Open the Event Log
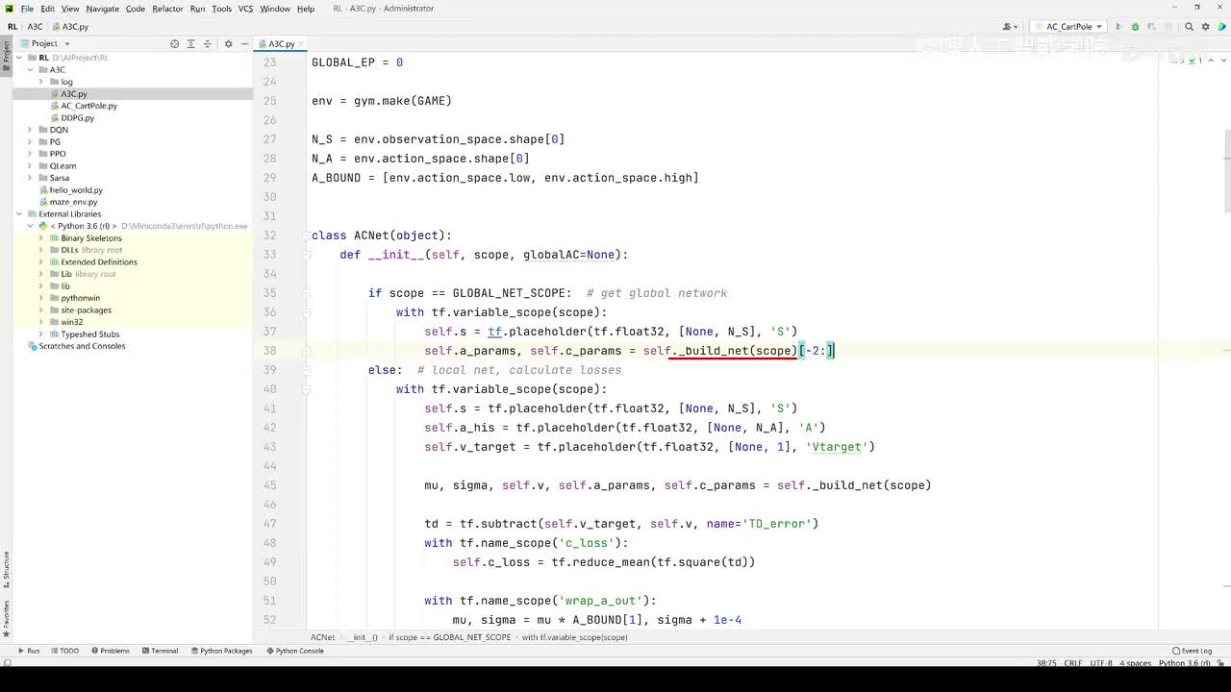1231x692 pixels. pyautogui.click(x=1192, y=651)
